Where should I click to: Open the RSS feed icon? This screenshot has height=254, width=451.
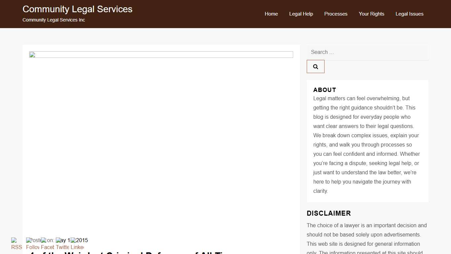pos(17,244)
